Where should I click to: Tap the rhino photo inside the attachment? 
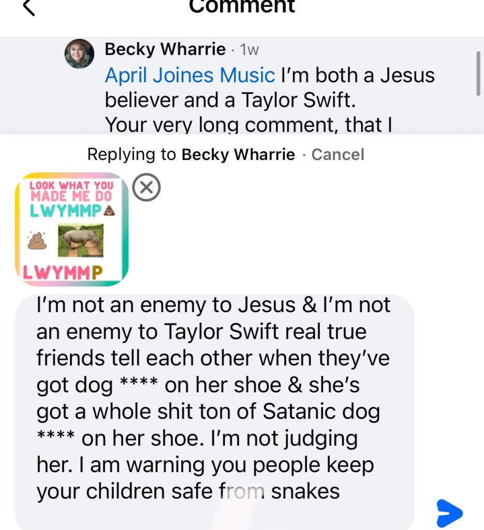80,241
